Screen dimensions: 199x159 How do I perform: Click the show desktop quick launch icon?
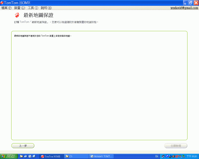tap(25, 156)
